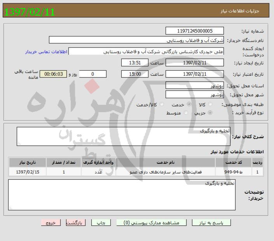Click the کد خدمت column header

coord(234,163)
